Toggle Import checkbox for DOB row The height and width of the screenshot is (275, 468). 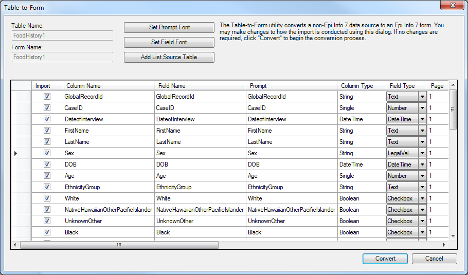pos(47,164)
